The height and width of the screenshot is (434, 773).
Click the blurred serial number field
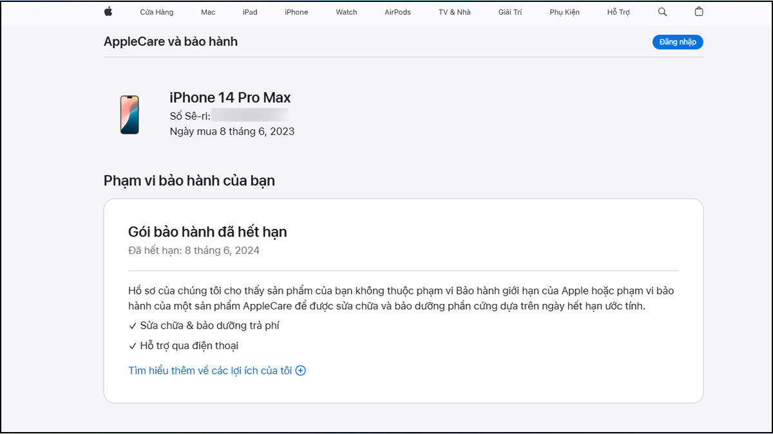point(249,116)
